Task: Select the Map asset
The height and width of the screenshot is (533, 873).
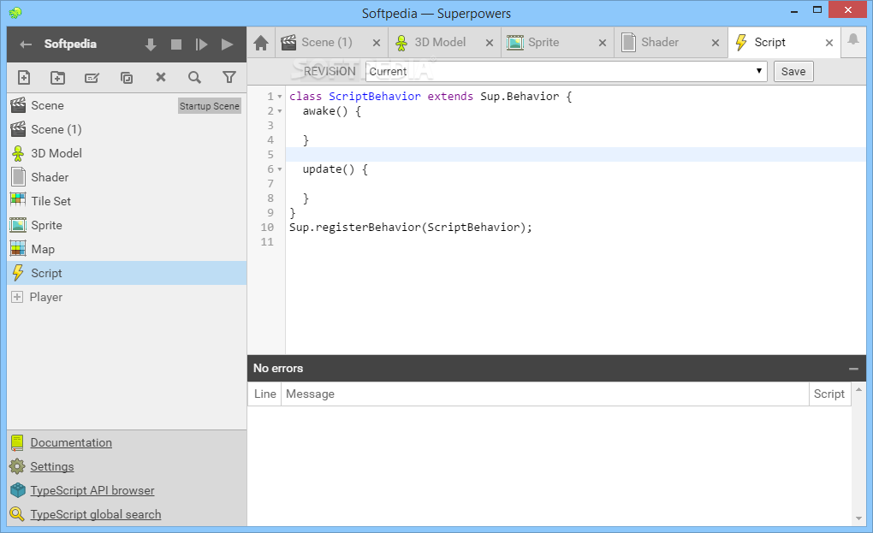Action: click(127, 249)
